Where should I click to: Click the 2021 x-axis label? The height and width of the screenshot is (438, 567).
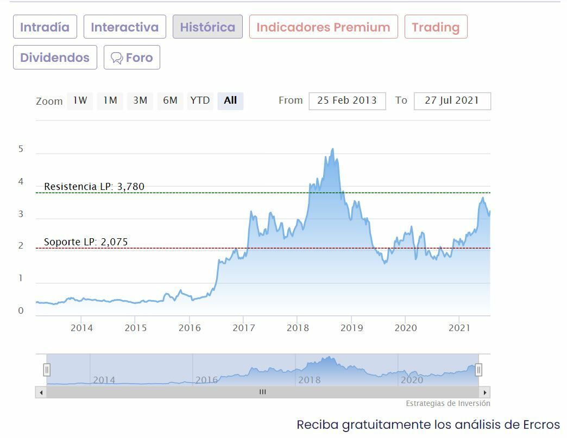coord(459,328)
